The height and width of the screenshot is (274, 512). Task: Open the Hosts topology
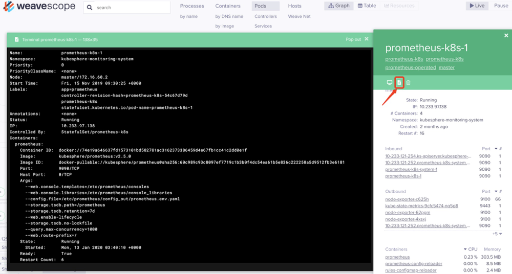tap(294, 6)
